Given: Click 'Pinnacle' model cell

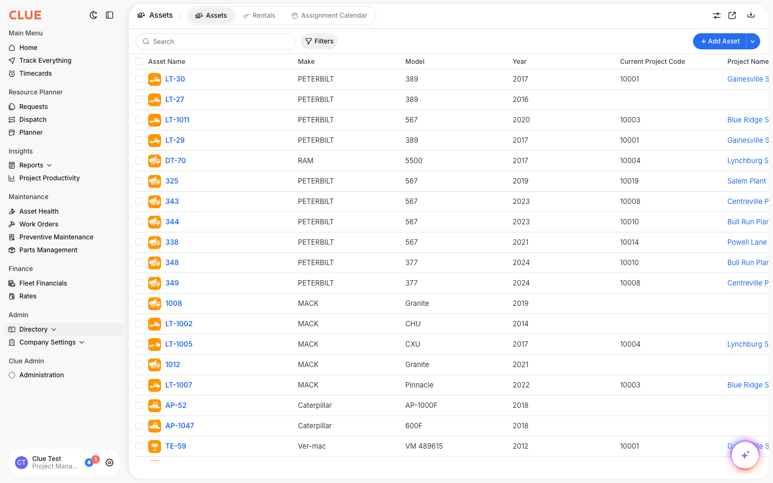Looking at the screenshot, I should pos(419,385).
